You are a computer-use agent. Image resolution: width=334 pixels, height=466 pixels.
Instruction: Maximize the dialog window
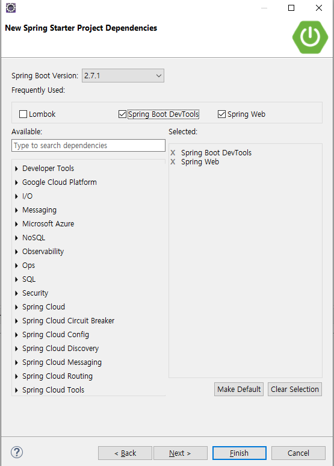(x=291, y=8)
